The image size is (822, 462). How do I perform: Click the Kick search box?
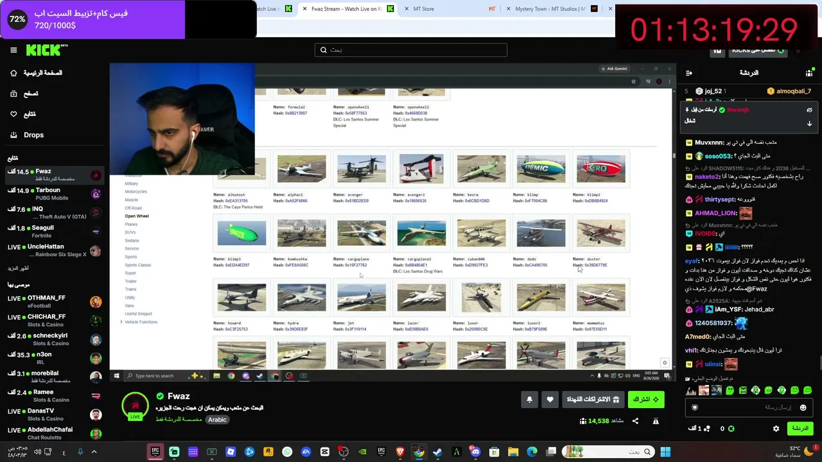point(411,50)
